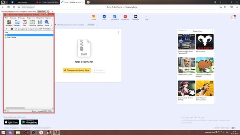Viewport: 240px width, 135px height.
Task: Open the Переписки со Скиби game thumbnail
Action: 186,65
